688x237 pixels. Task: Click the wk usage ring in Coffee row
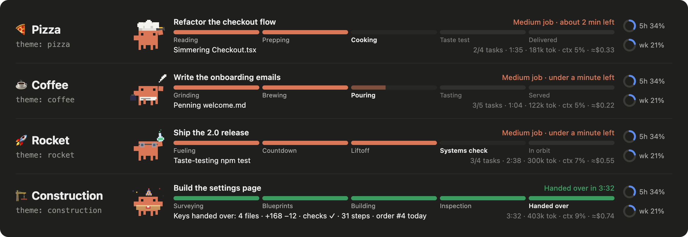click(630, 100)
